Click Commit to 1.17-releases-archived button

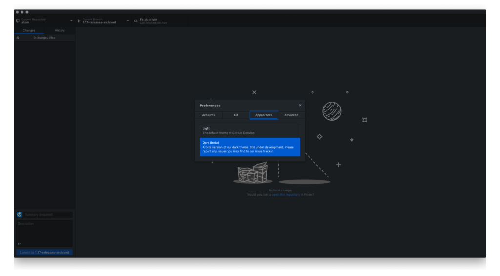click(44, 253)
